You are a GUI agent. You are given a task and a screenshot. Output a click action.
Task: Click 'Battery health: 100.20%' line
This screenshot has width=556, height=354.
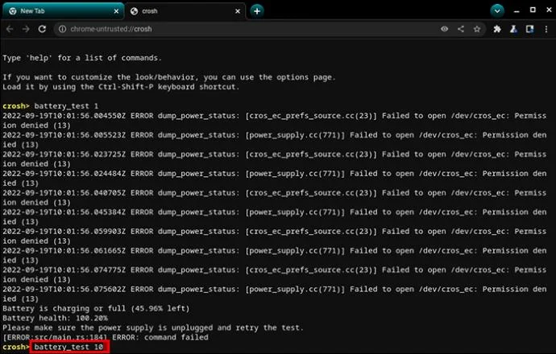tap(55, 319)
